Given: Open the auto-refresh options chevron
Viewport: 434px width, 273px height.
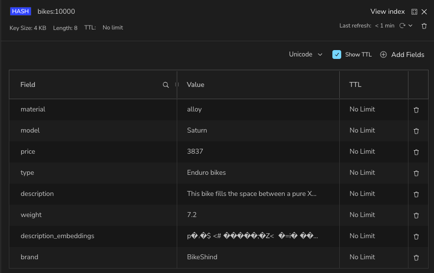Looking at the screenshot, I should coord(410,26).
